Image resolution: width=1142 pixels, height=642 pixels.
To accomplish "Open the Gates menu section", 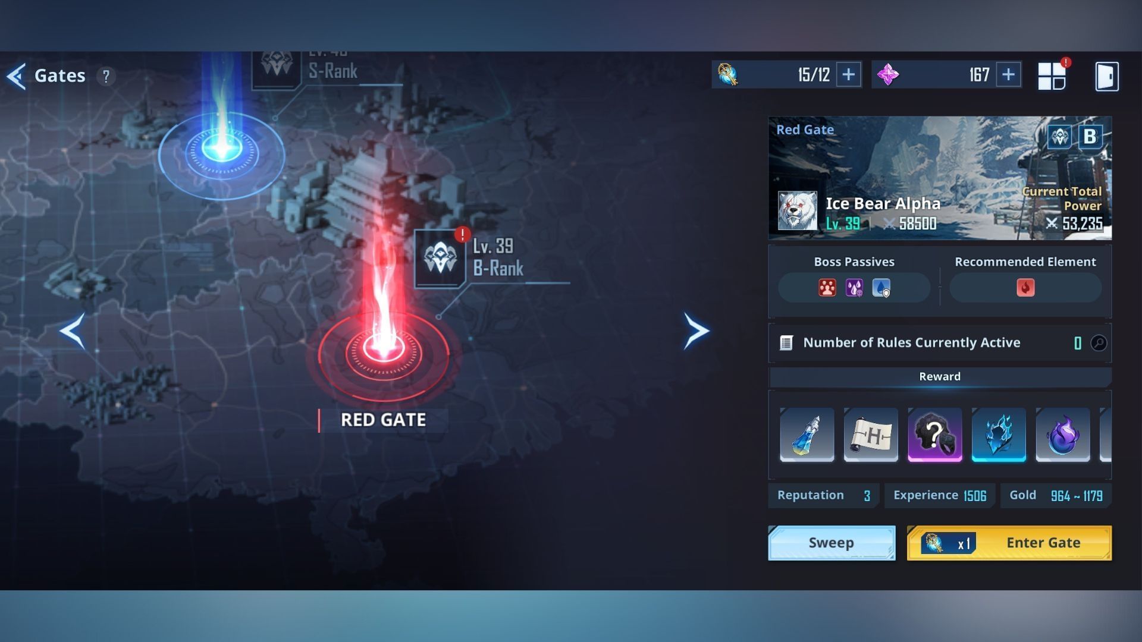I will click(59, 75).
